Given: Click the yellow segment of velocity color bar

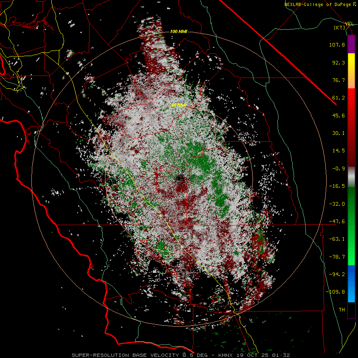Looking at the screenshot, I should (351, 71).
